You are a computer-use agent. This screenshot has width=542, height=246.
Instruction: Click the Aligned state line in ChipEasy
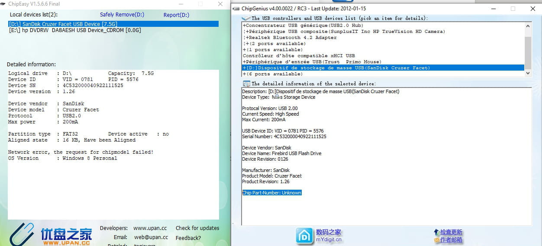click(72, 140)
